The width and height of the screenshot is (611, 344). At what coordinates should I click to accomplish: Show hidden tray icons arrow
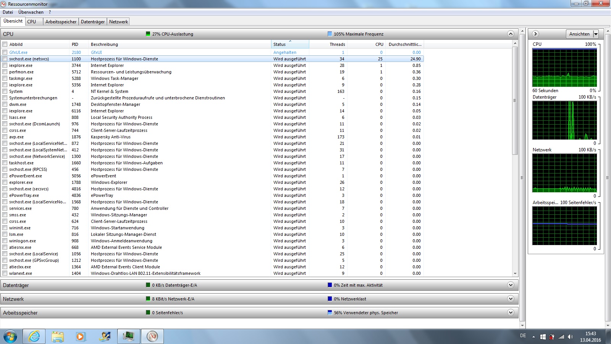point(533,337)
